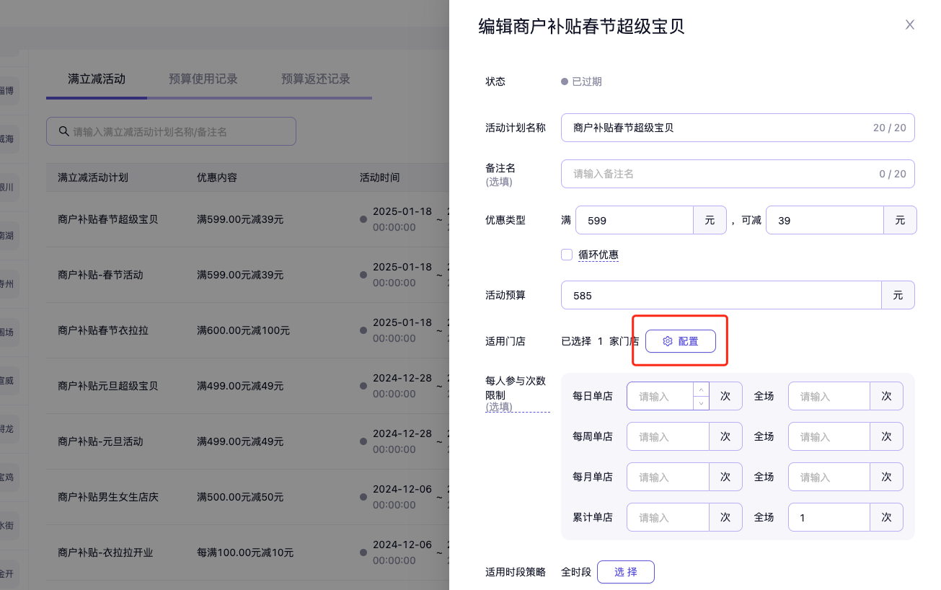Click 每周单店 limit input

668,436
